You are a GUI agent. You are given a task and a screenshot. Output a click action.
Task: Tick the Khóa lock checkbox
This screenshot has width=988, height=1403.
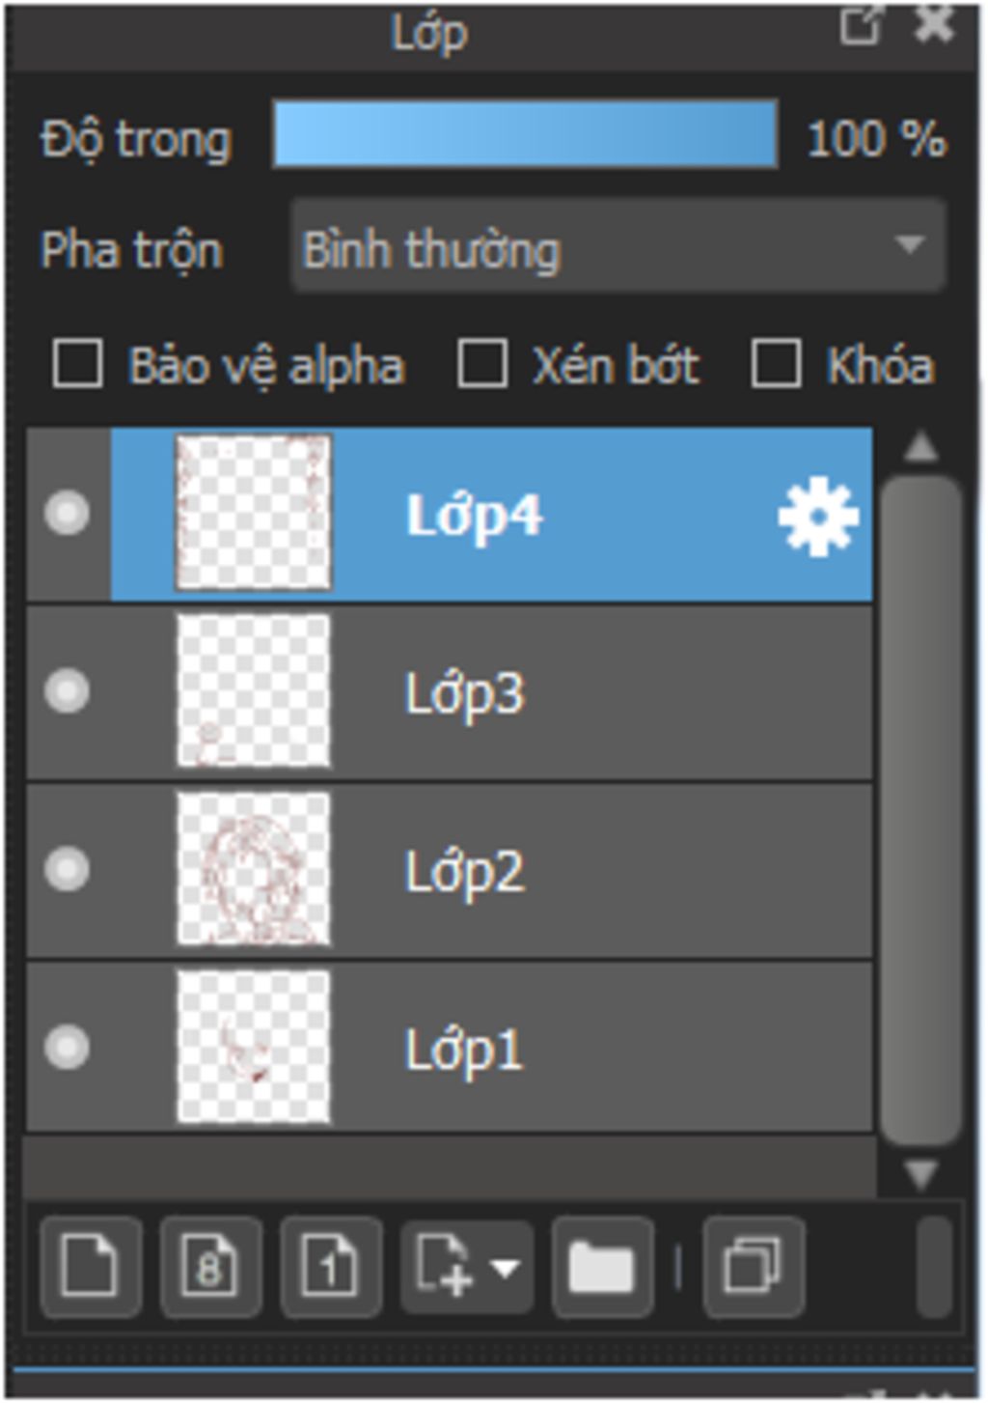pos(776,364)
